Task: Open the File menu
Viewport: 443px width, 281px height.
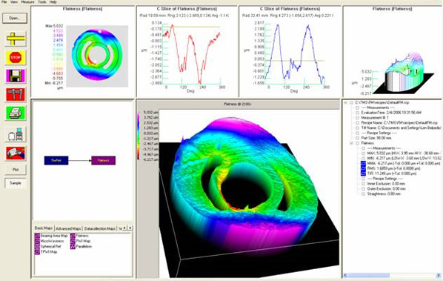Action: (x=4, y=1)
